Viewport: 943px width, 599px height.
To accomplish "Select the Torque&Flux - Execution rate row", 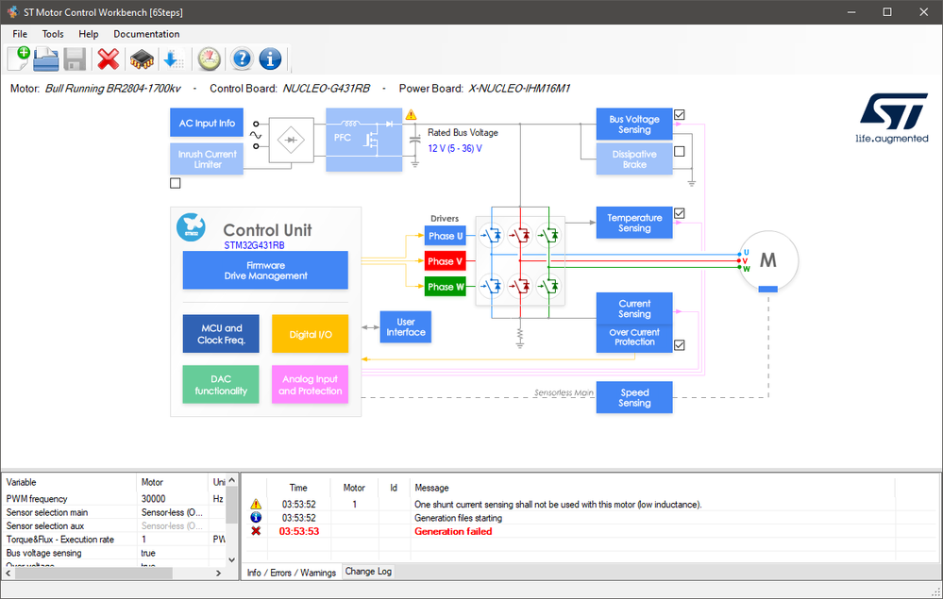I will [114, 540].
